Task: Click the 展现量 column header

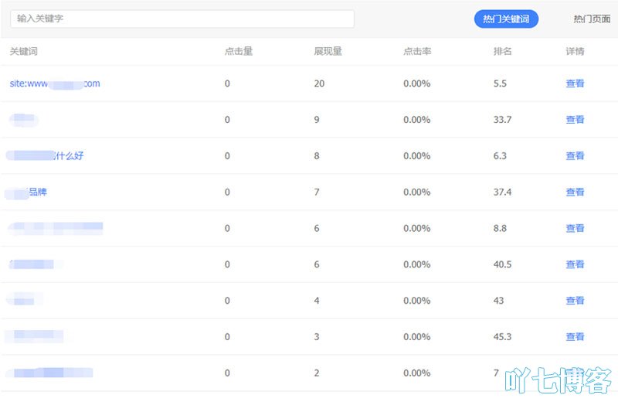Action: coord(328,51)
